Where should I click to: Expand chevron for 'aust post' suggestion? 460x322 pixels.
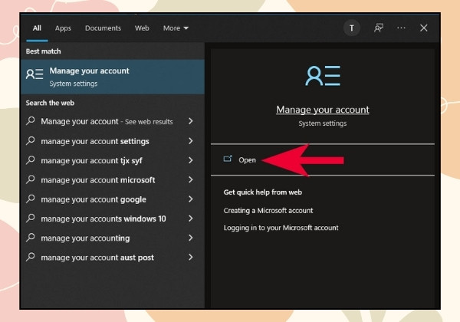[191, 257]
